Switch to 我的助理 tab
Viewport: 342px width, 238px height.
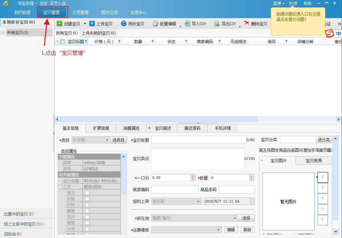[22, 12]
